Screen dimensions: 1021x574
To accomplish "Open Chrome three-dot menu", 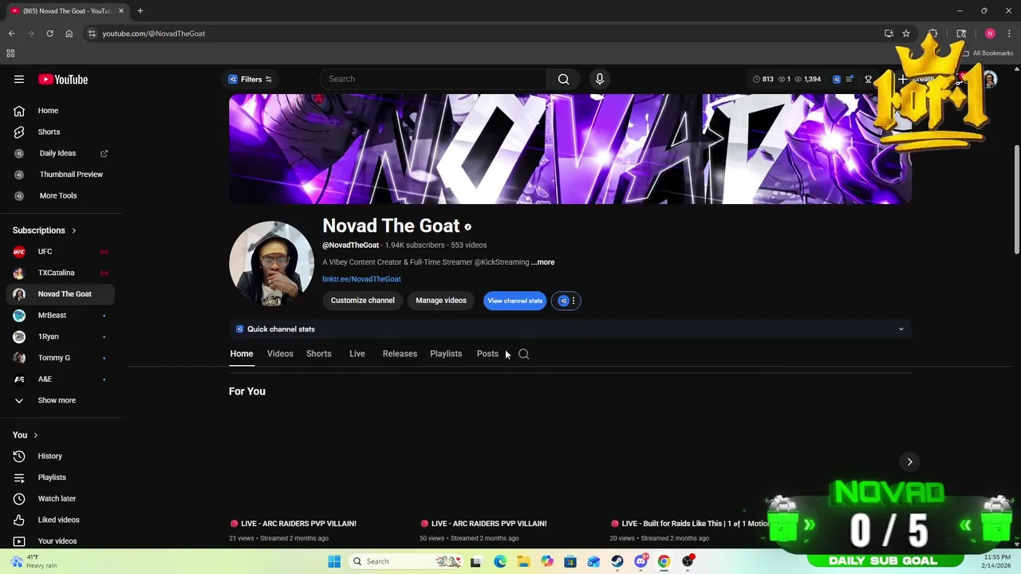I will click(1010, 33).
